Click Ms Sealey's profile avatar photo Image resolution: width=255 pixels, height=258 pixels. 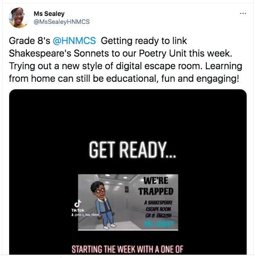[x=19, y=18]
